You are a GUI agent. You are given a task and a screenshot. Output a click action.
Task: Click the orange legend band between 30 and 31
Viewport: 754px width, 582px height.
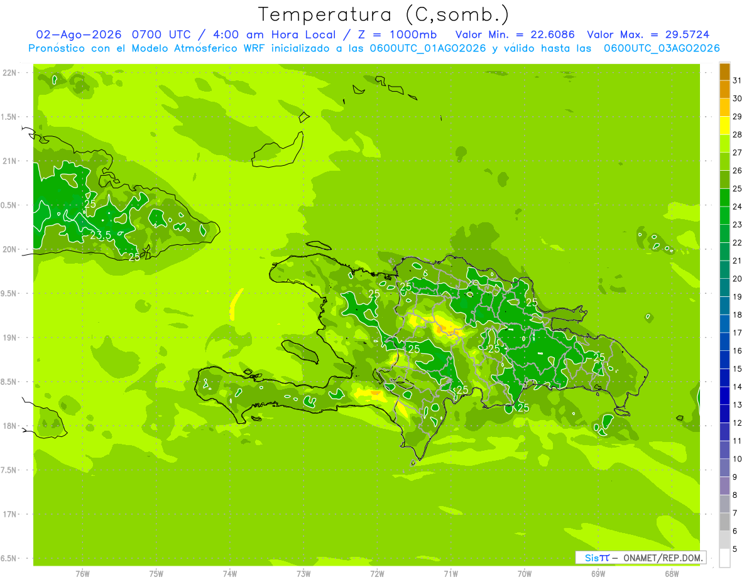coord(724,89)
